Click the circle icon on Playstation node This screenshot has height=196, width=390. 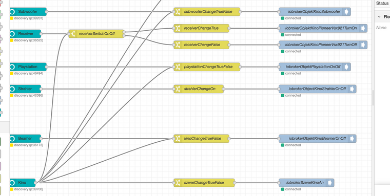[12, 67]
